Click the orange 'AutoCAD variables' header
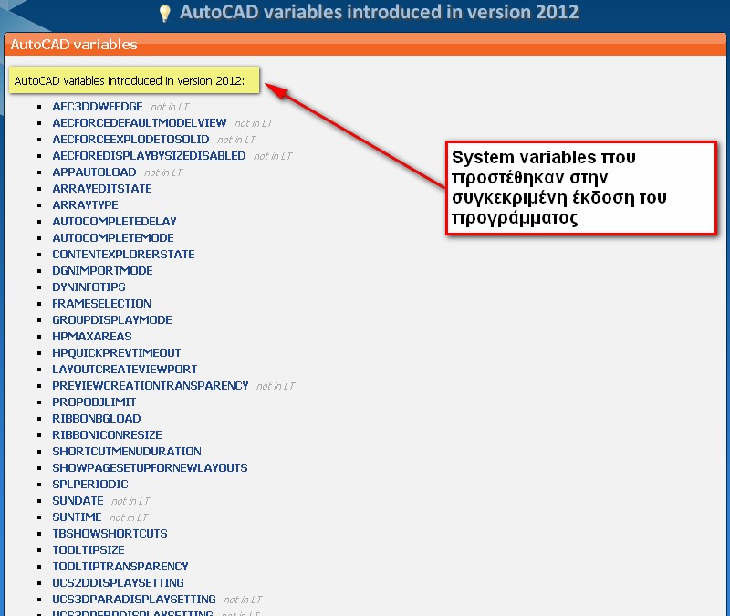 (x=365, y=45)
